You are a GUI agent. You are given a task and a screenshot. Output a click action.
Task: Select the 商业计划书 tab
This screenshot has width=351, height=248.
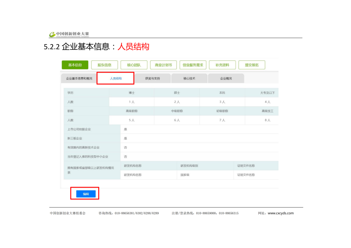tap(163, 65)
